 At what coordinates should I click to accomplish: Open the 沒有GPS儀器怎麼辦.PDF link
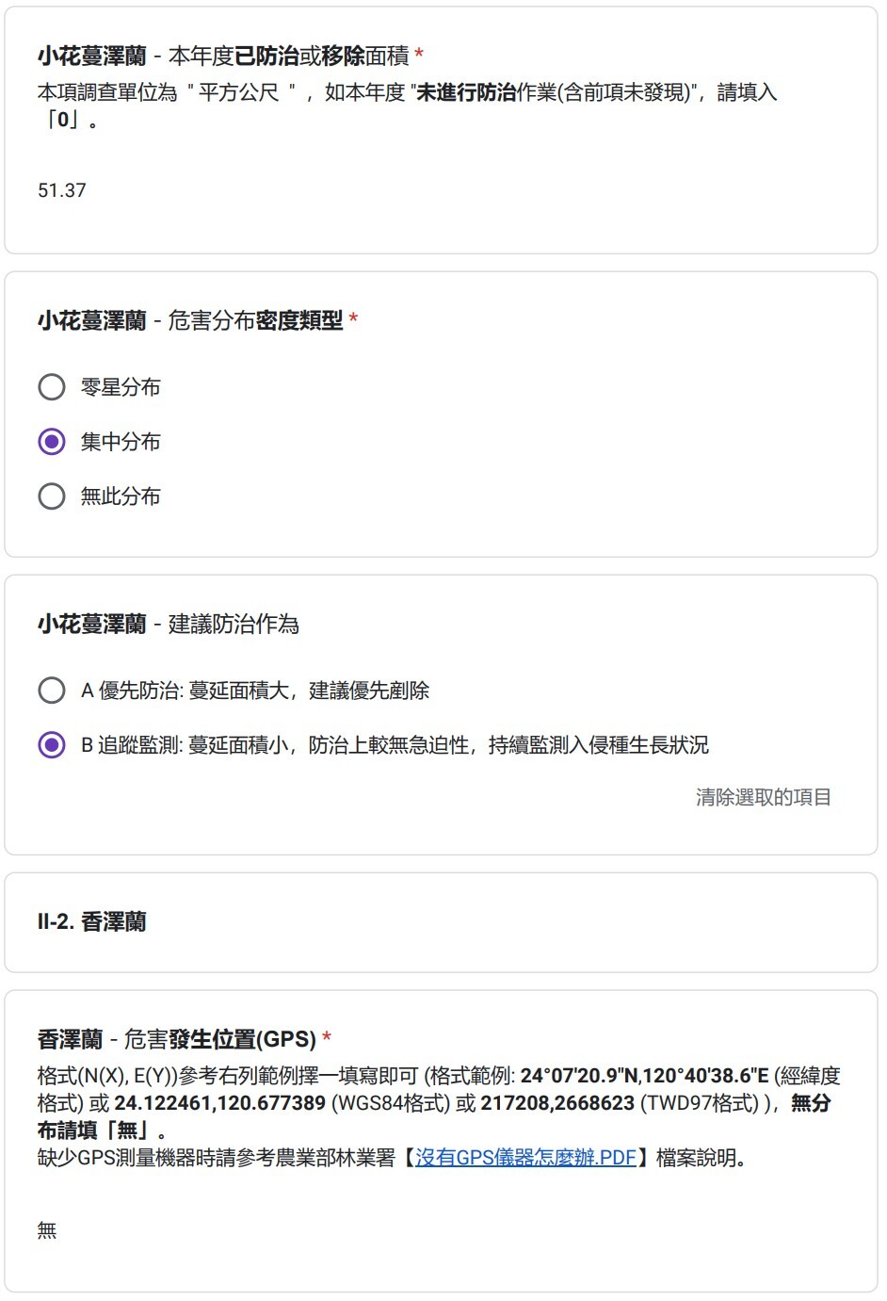(525, 1158)
